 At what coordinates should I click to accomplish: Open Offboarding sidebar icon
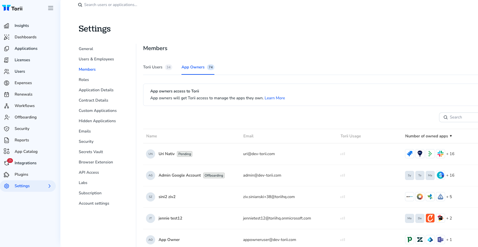7,117
